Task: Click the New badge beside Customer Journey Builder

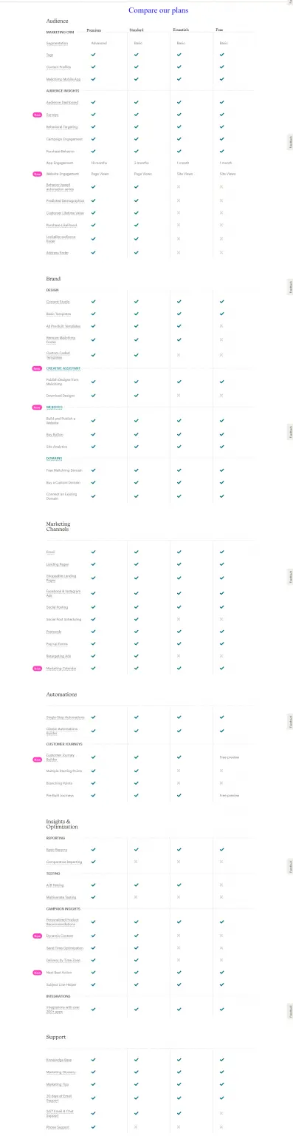Action: pyautogui.click(x=37, y=760)
